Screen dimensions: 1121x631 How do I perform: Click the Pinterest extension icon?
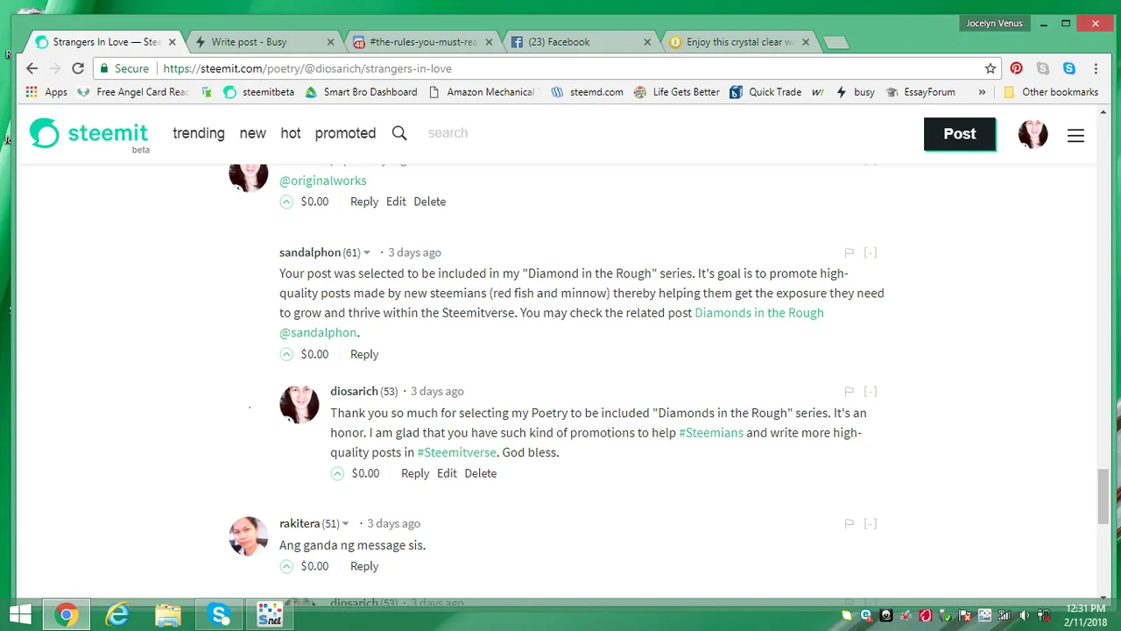[1016, 68]
